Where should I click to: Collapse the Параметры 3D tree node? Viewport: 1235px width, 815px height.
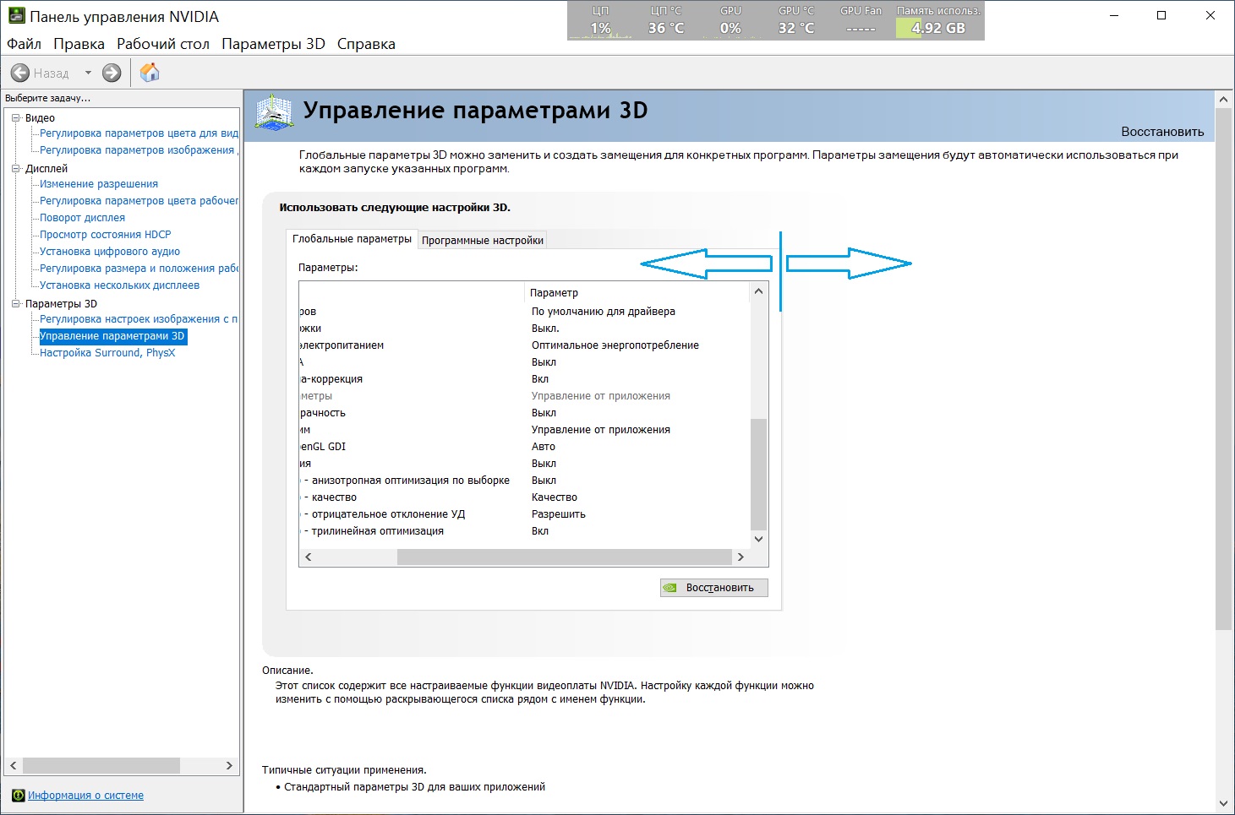tap(15, 304)
